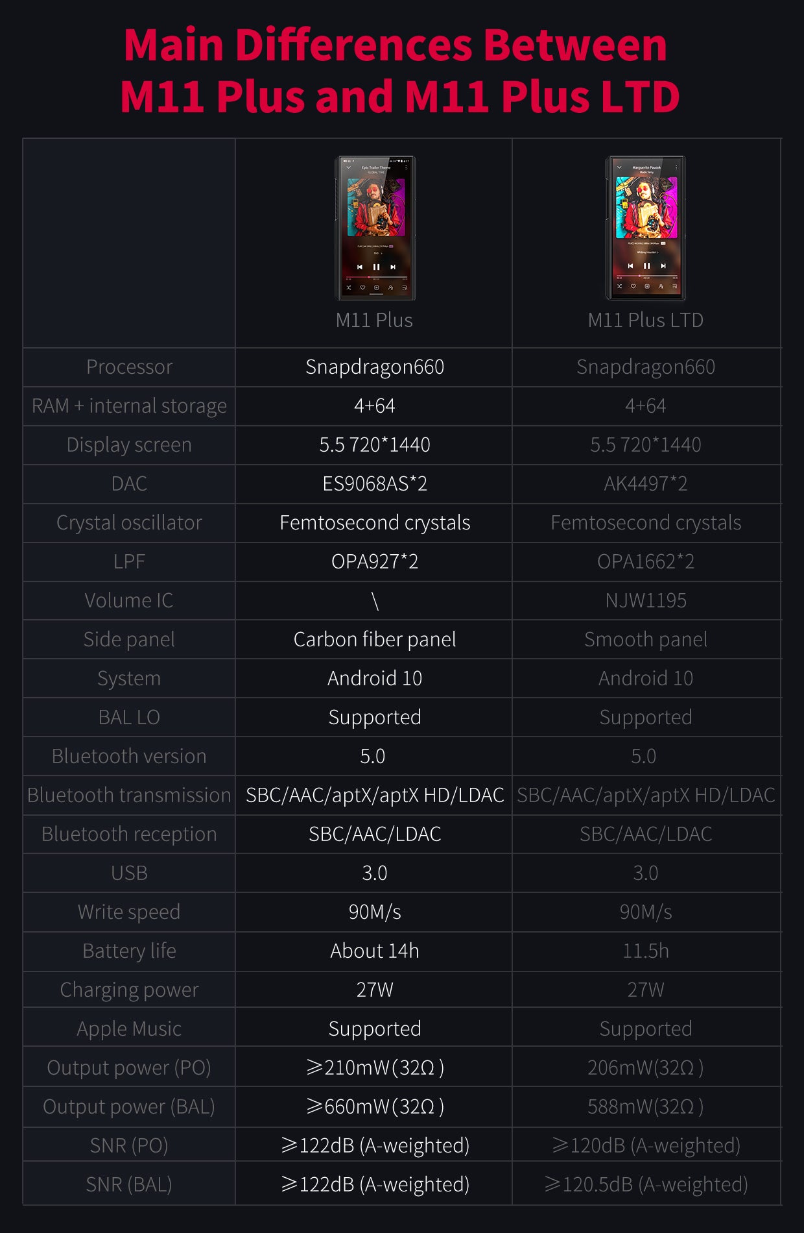Go to previous track on M11 Plus
804x1233 pixels.
(360, 267)
